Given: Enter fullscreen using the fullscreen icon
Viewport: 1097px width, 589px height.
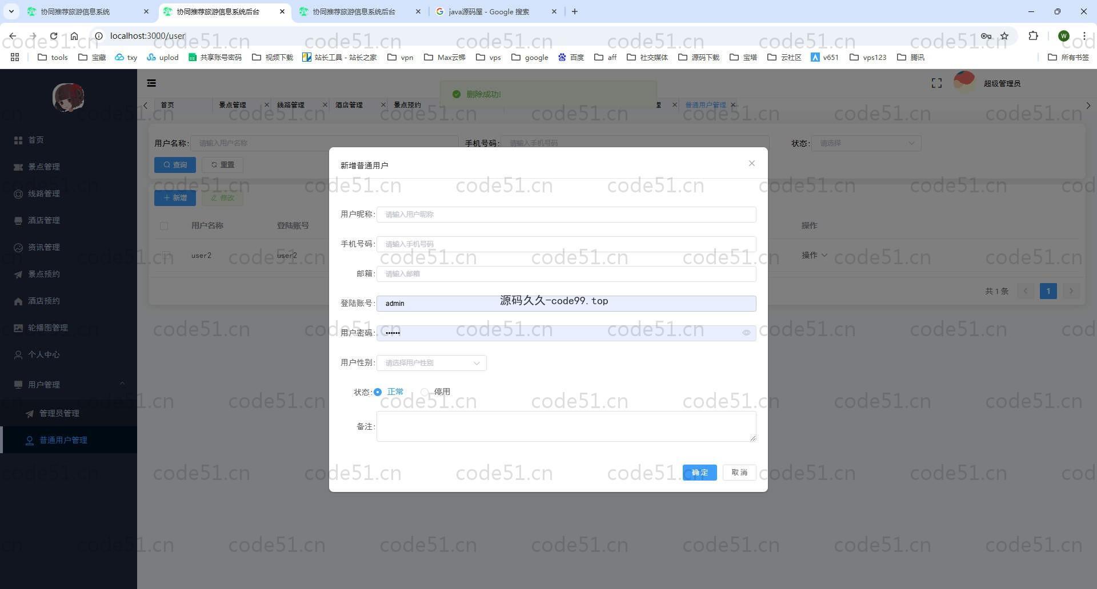Looking at the screenshot, I should click(936, 83).
